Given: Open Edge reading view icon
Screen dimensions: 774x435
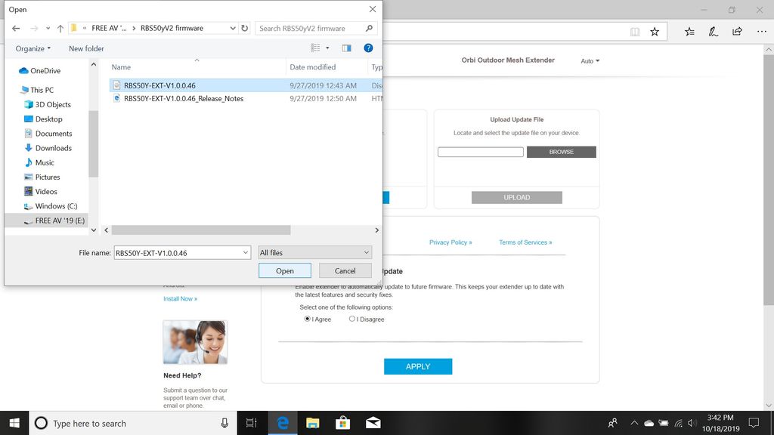Looking at the screenshot, I should 635,32.
